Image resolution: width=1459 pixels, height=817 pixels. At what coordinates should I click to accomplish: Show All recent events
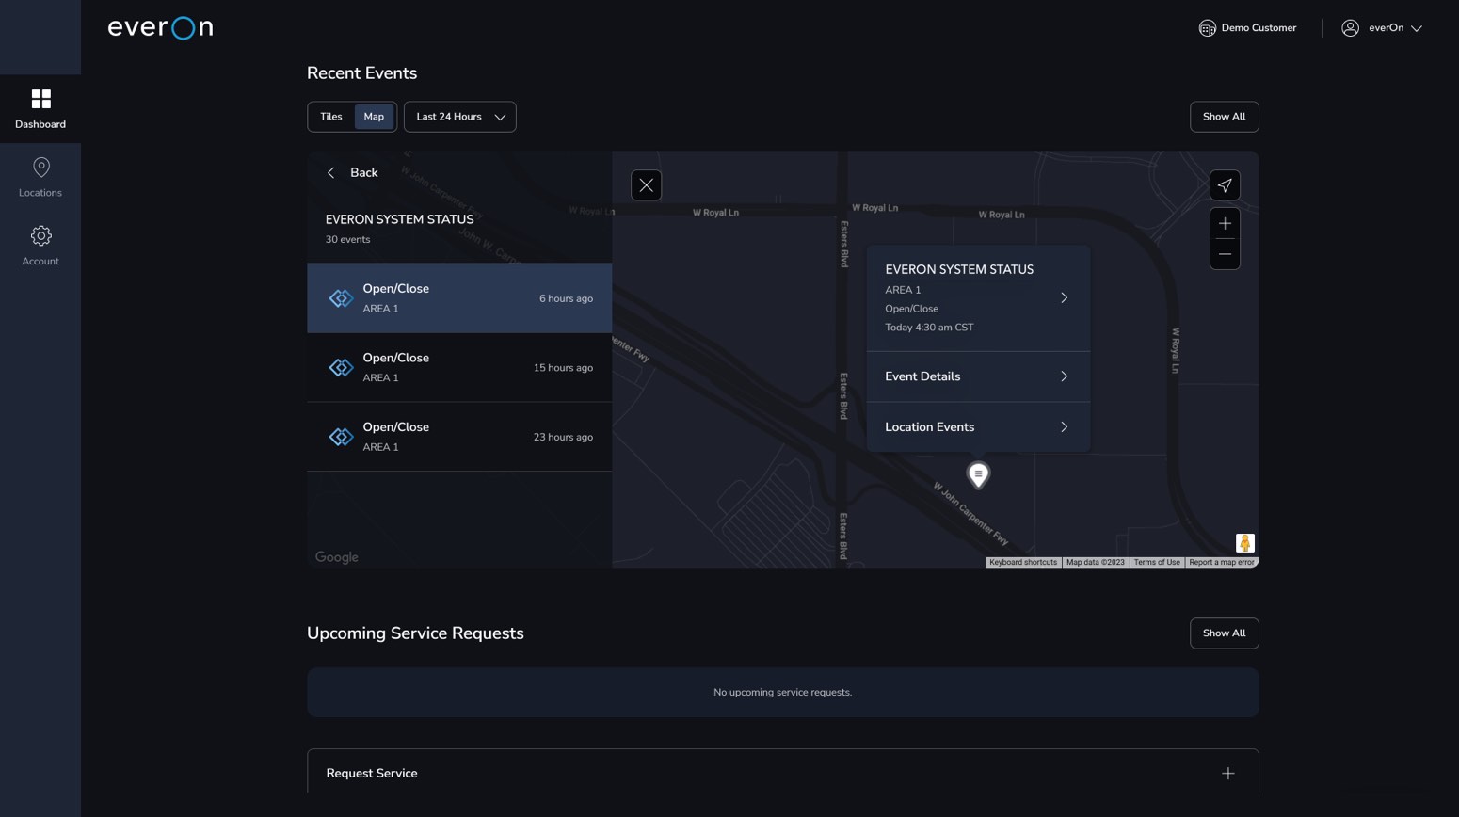1224,117
